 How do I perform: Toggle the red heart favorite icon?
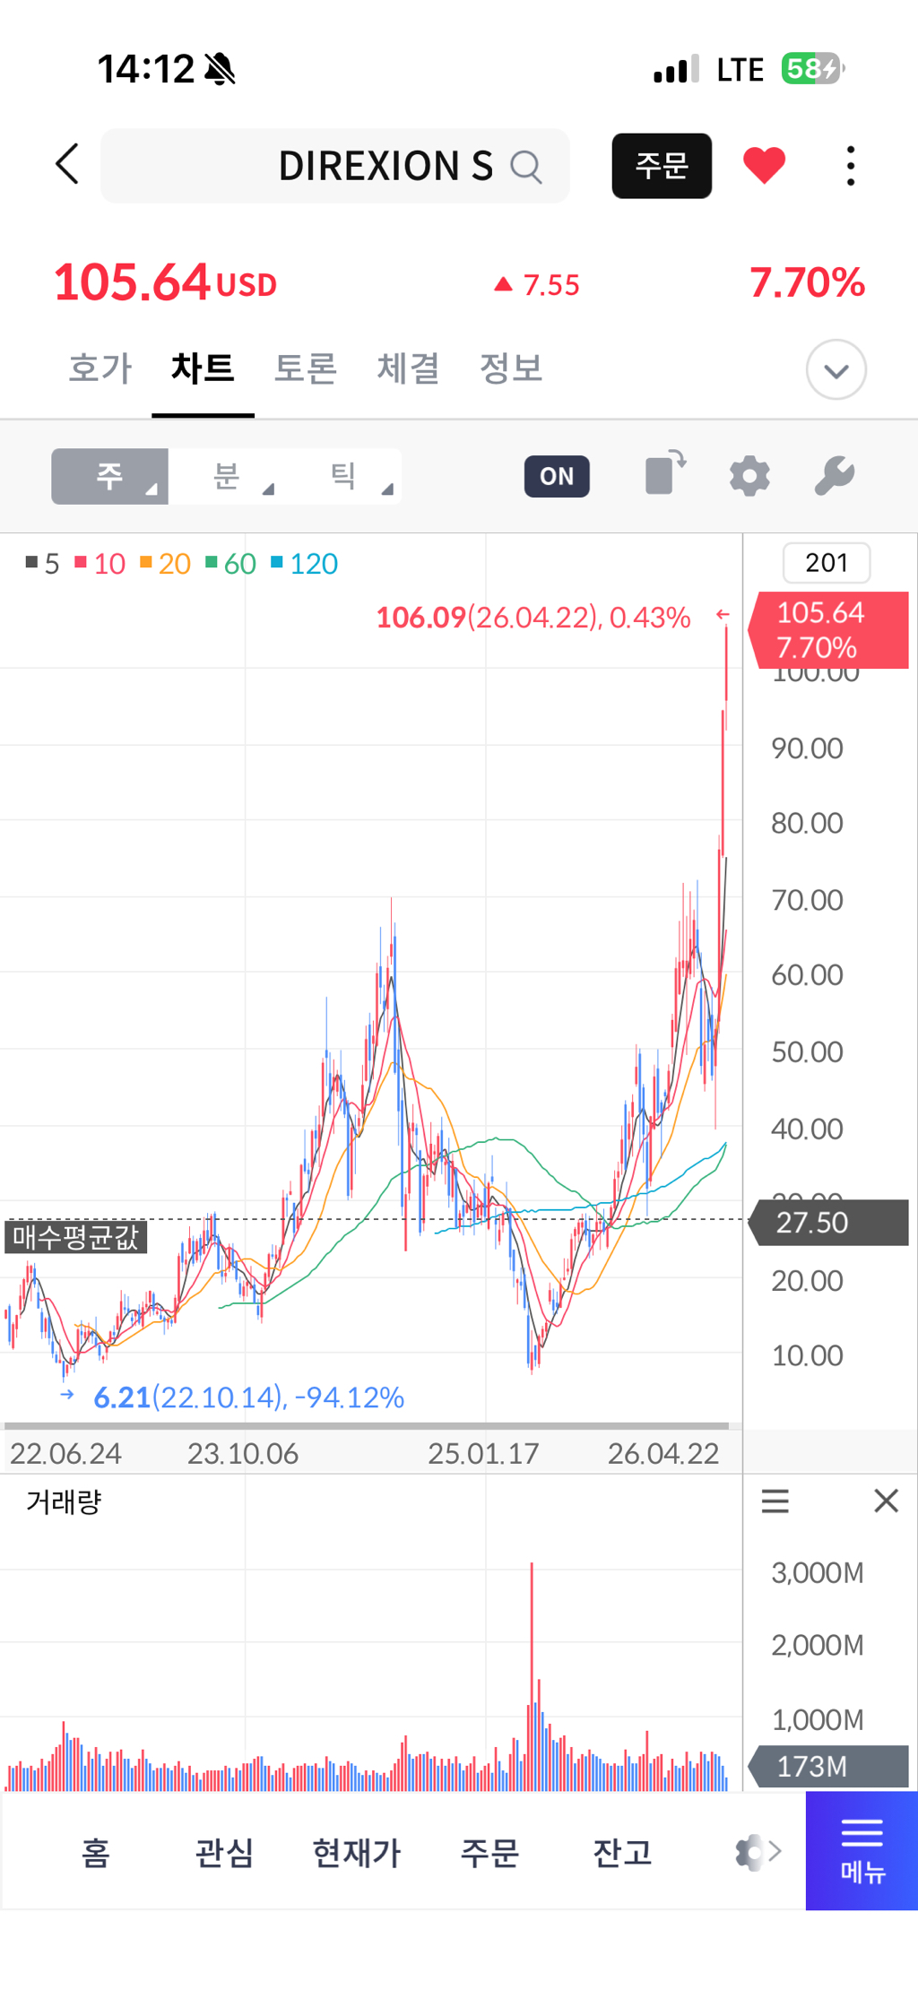click(764, 166)
